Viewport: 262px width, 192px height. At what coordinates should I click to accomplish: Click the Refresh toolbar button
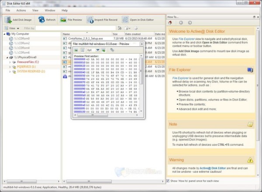click(x=47, y=20)
